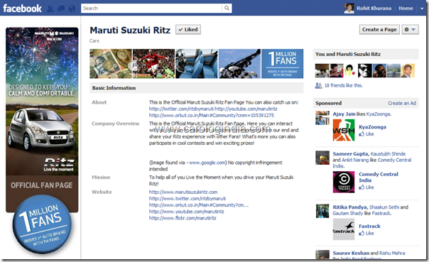The image size is (429, 262).
Task: Open the Create an Ad link
Action: [x=402, y=103]
